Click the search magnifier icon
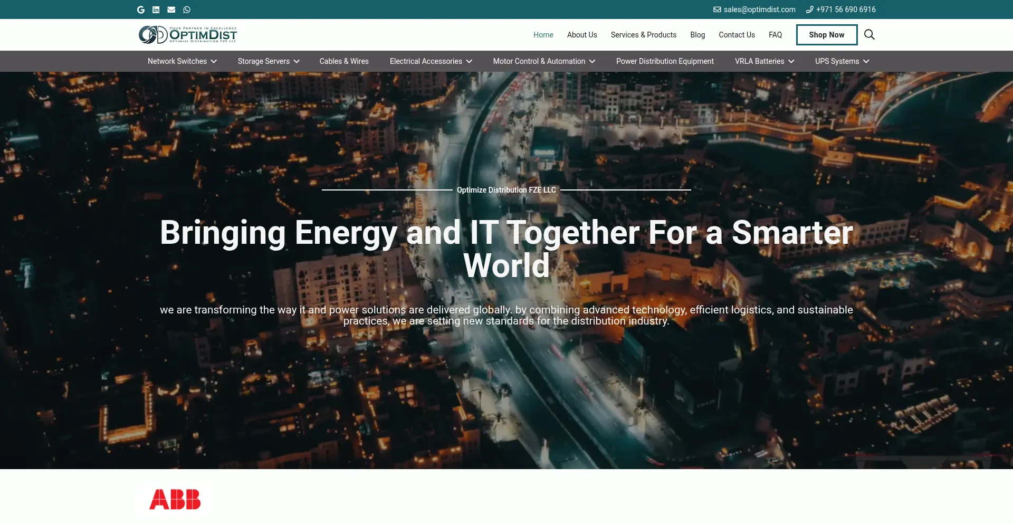 coord(869,35)
